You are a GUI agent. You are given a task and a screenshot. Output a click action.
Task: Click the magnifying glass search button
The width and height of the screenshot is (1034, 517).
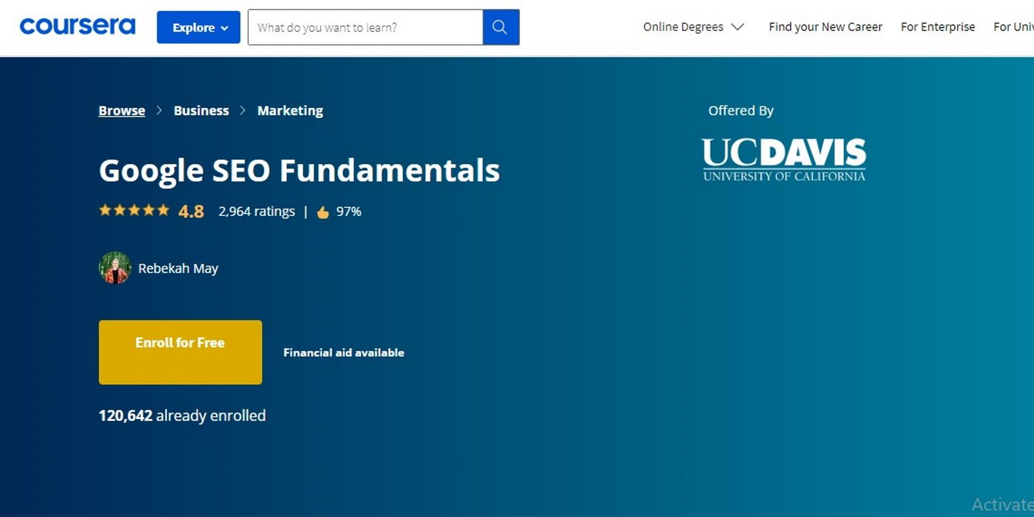(x=500, y=27)
